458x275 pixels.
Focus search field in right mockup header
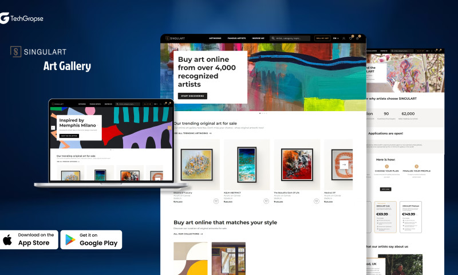point(402,51)
